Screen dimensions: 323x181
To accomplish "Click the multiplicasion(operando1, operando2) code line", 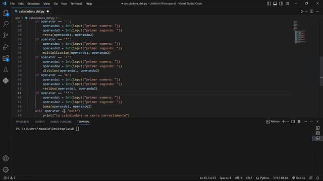I will [76, 53].
